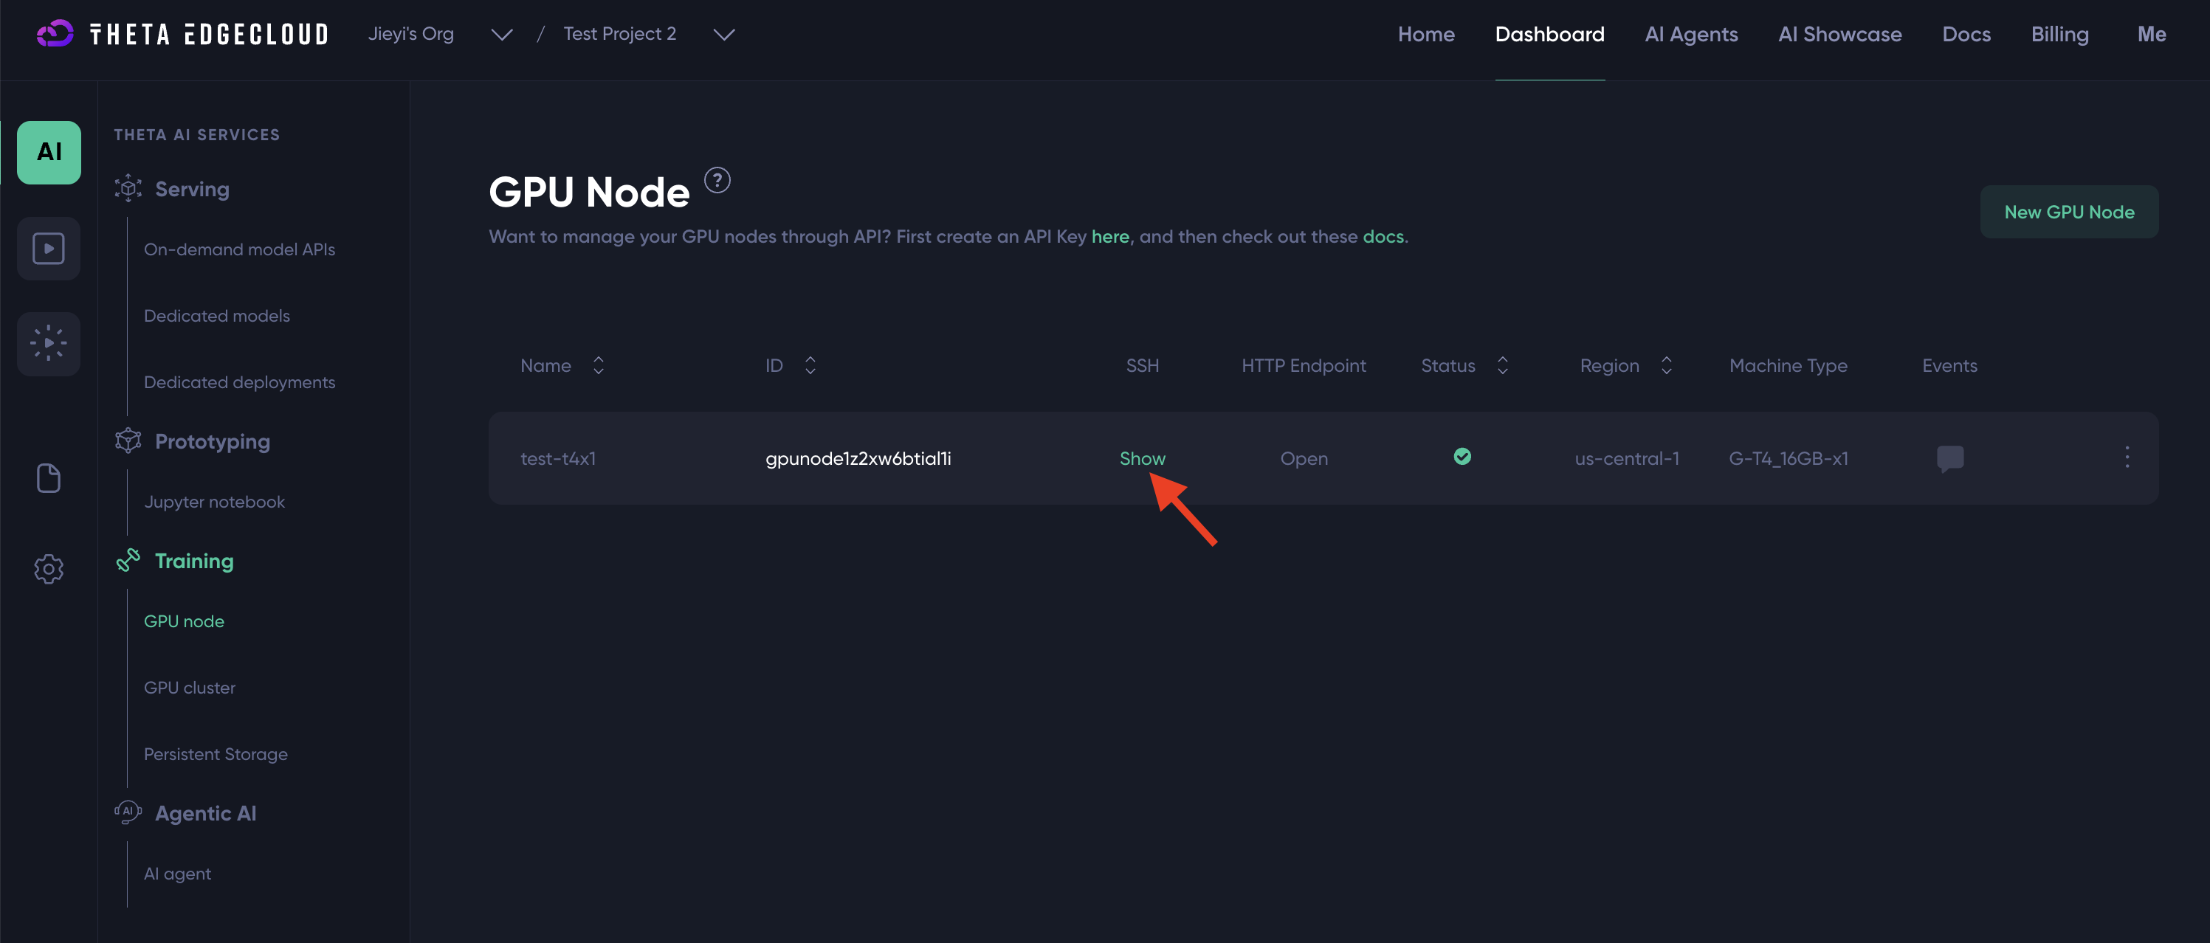This screenshot has height=943, width=2210.
Task: Open three-dot menu for test-t4x1 row
Action: (2127, 457)
